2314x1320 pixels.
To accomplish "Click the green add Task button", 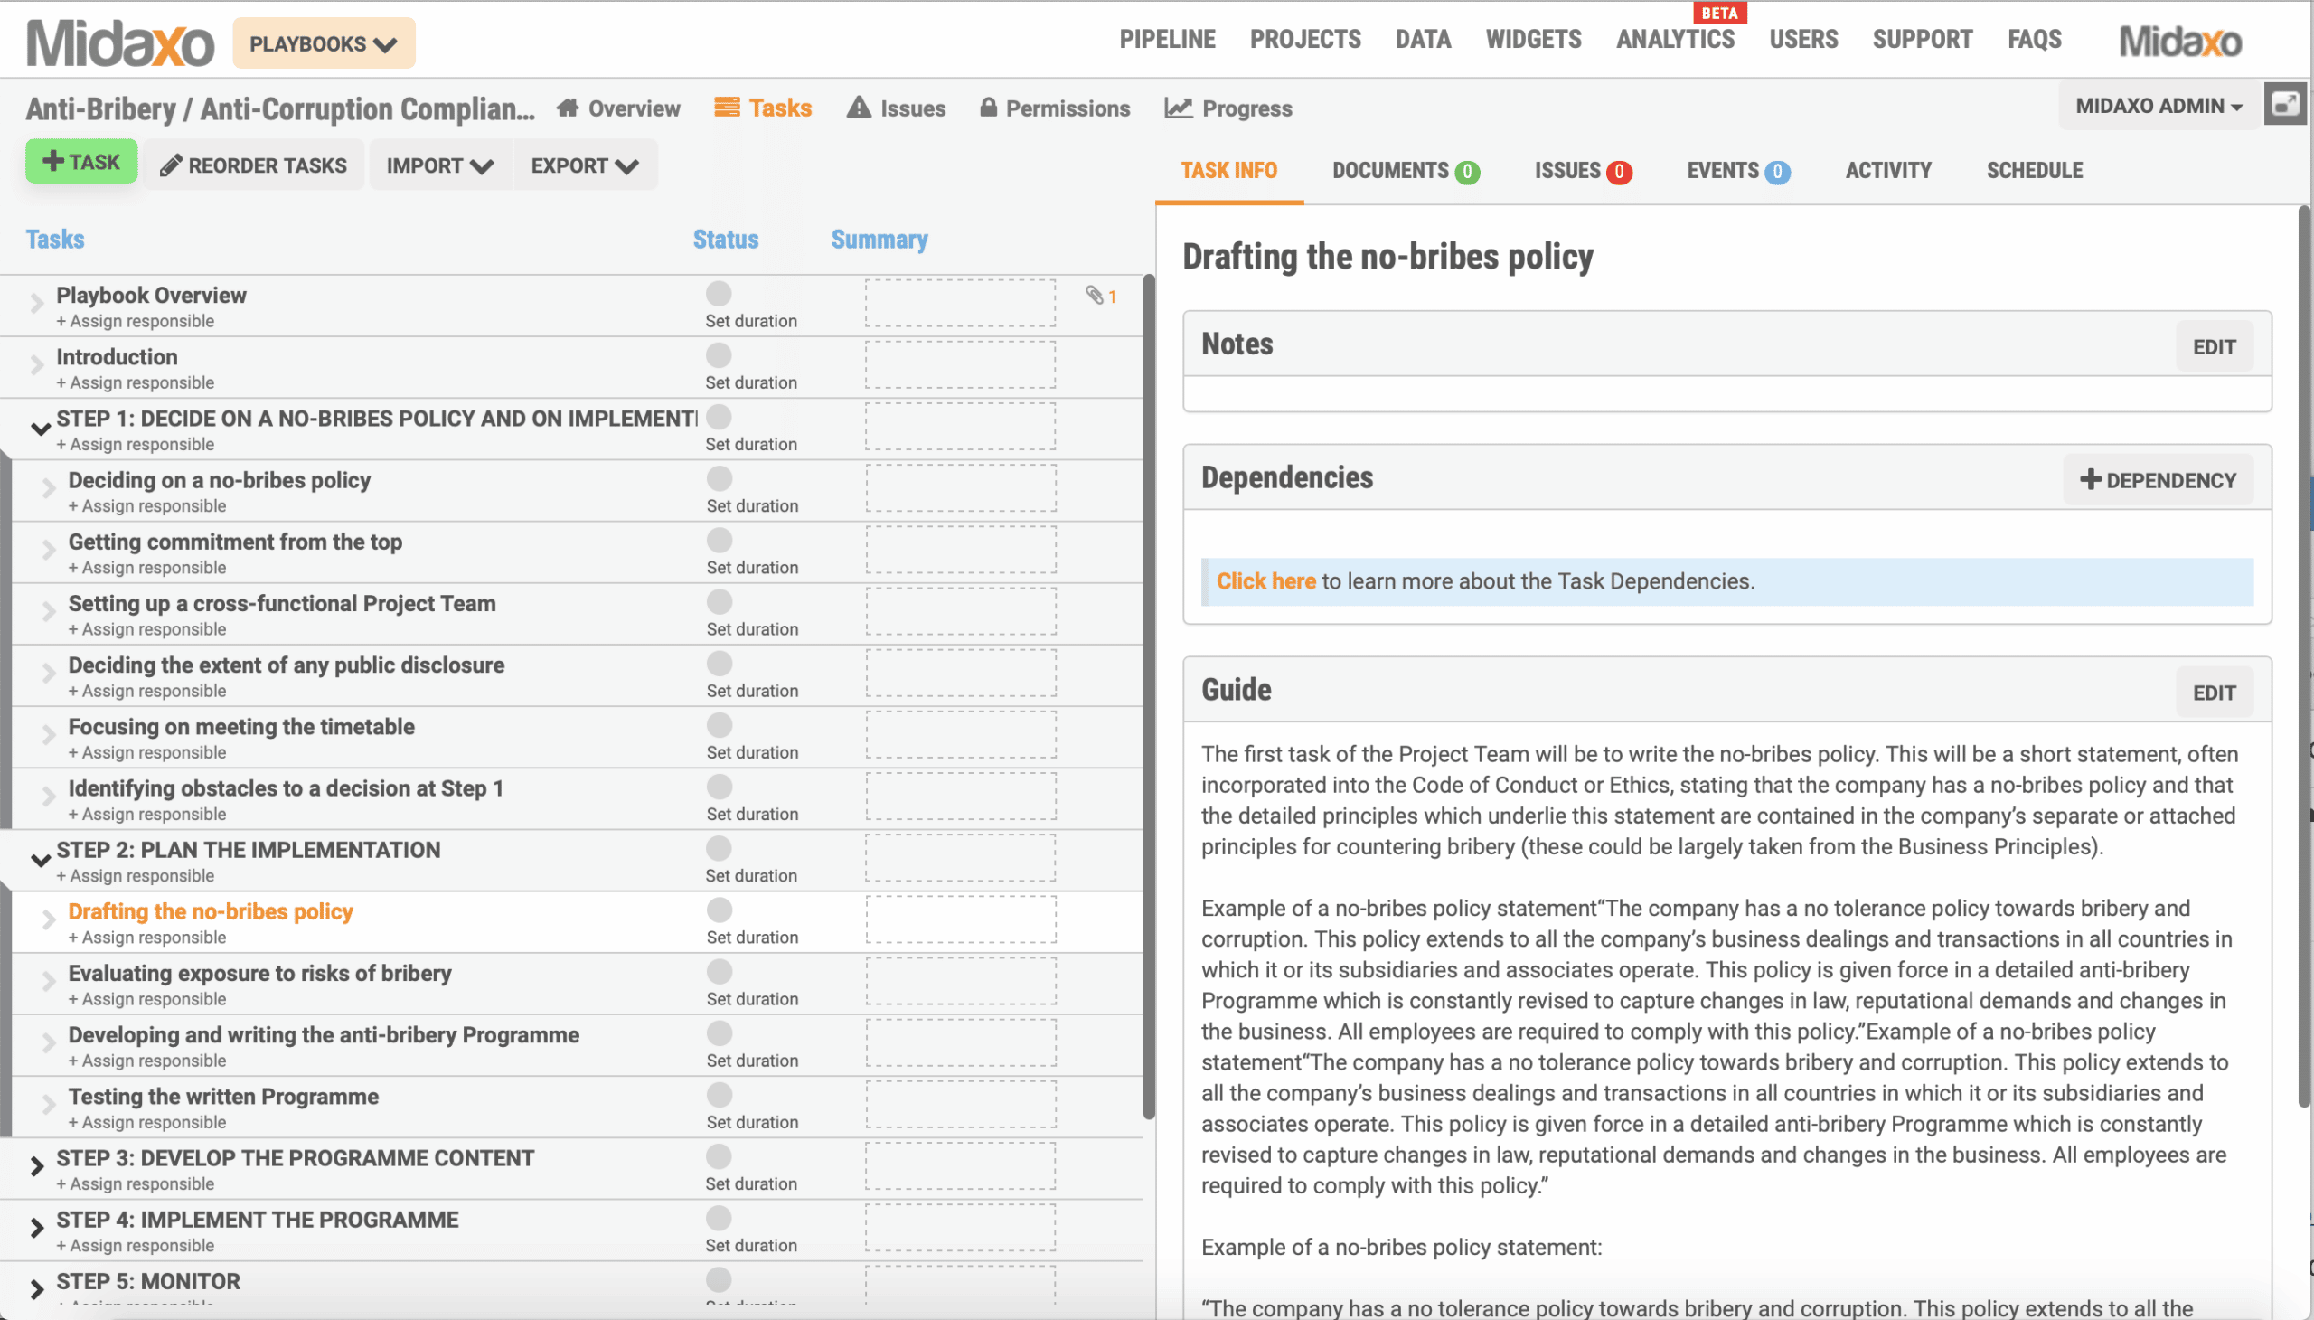I will point(81,161).
